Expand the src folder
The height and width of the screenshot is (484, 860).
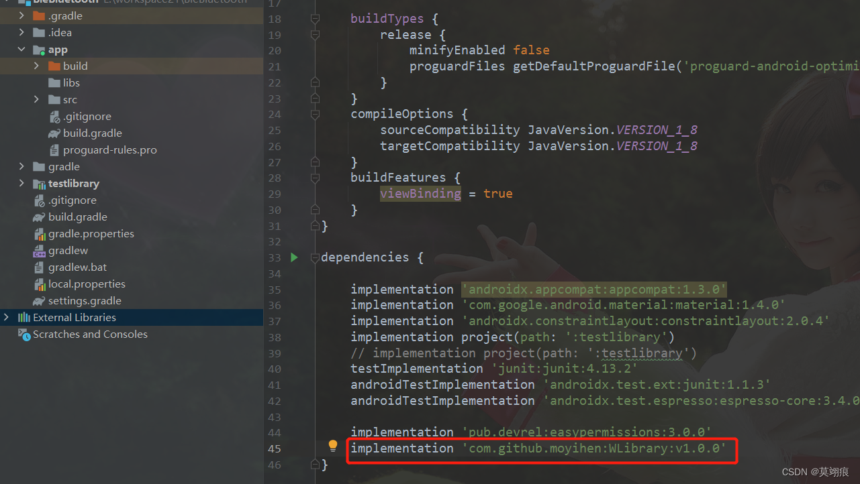pos(36,99)
